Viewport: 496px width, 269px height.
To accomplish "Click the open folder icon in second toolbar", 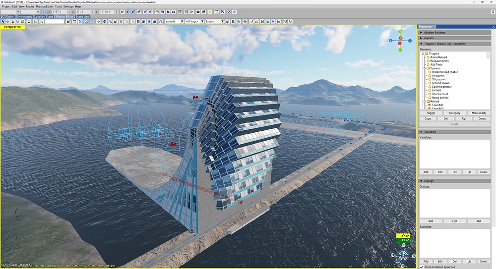I will [x=256, y=21].
